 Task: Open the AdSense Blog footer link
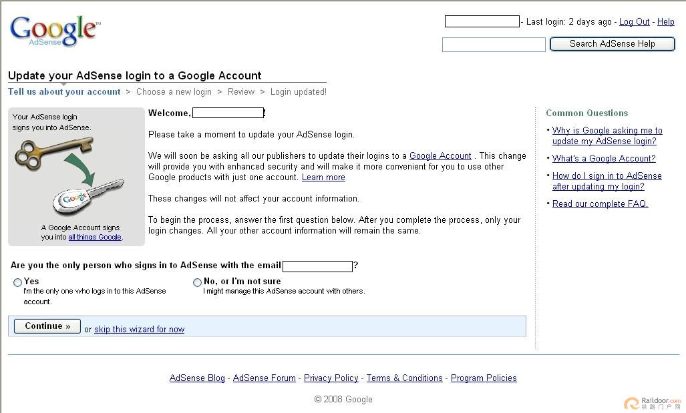coord(197,378)
